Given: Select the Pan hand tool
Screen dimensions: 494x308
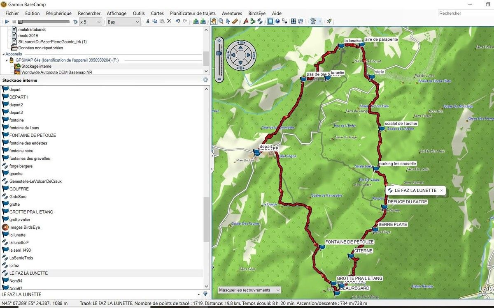Looking at the screenshot, I should (x=214, y=21).
